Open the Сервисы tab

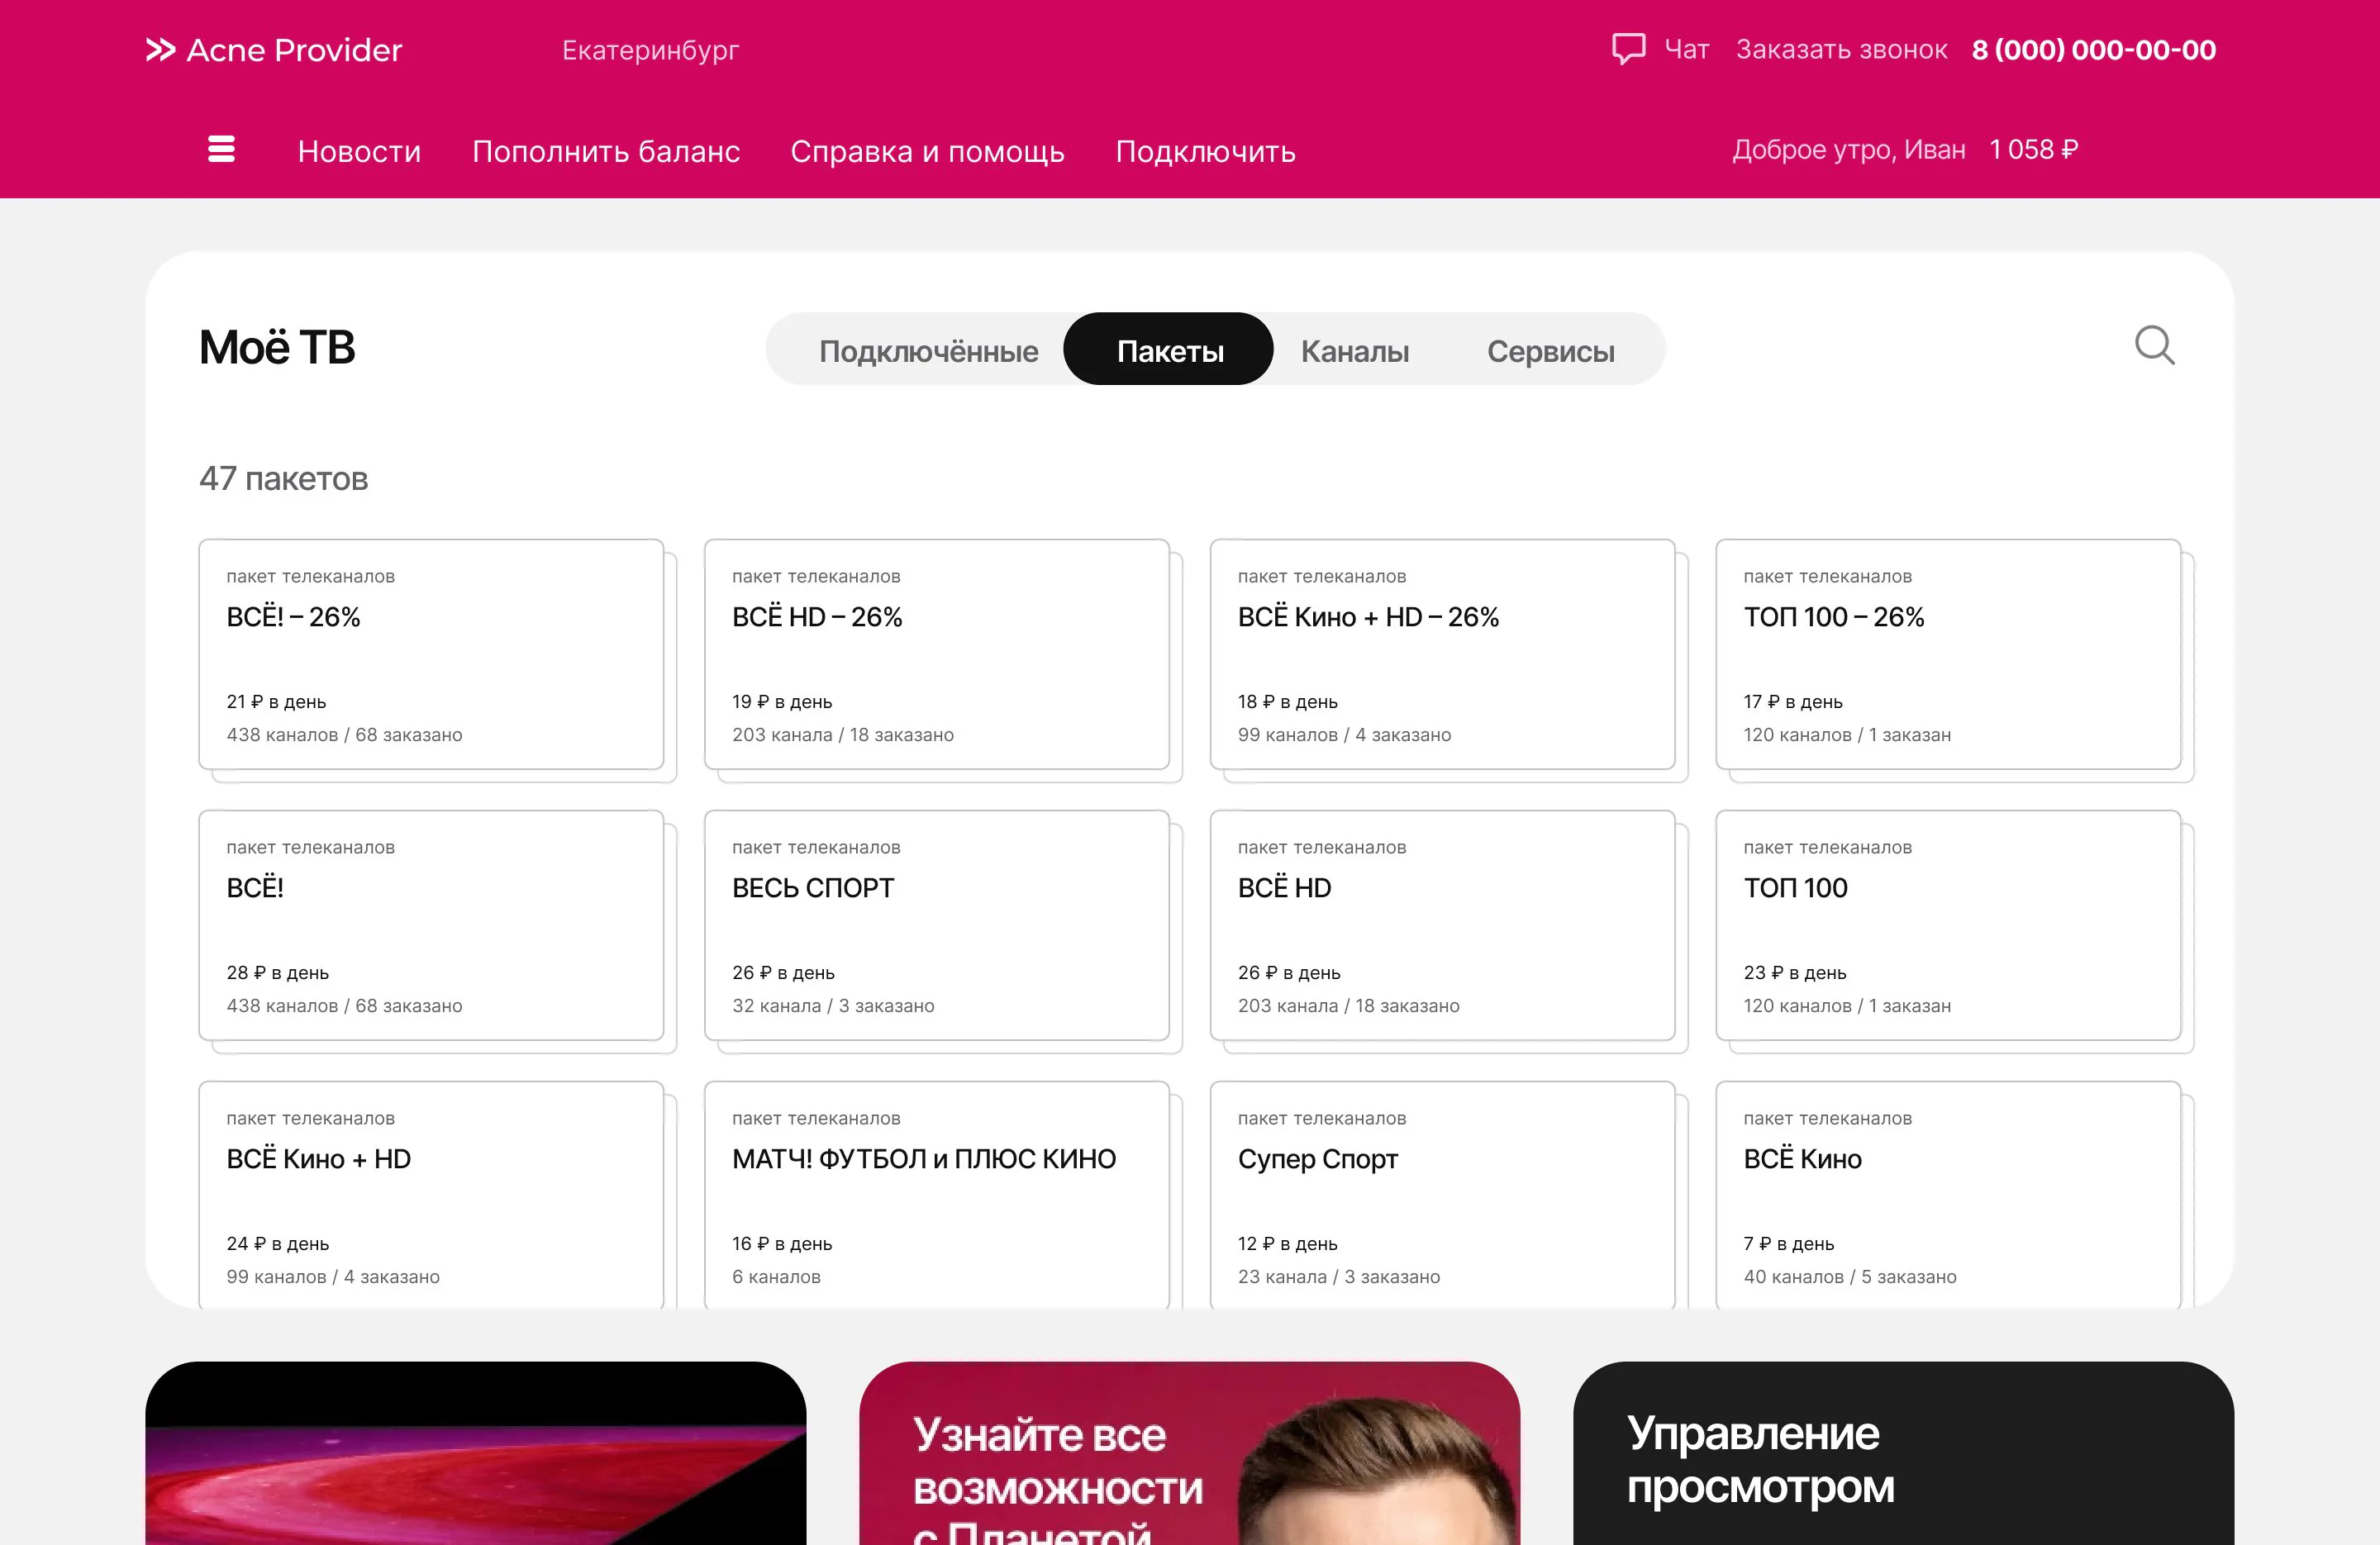[1550, 351]
